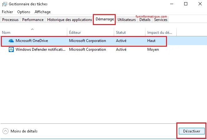The image size is (207, 140).
Task: Select the Windows Defender notification row
Action: click(40, 49)
